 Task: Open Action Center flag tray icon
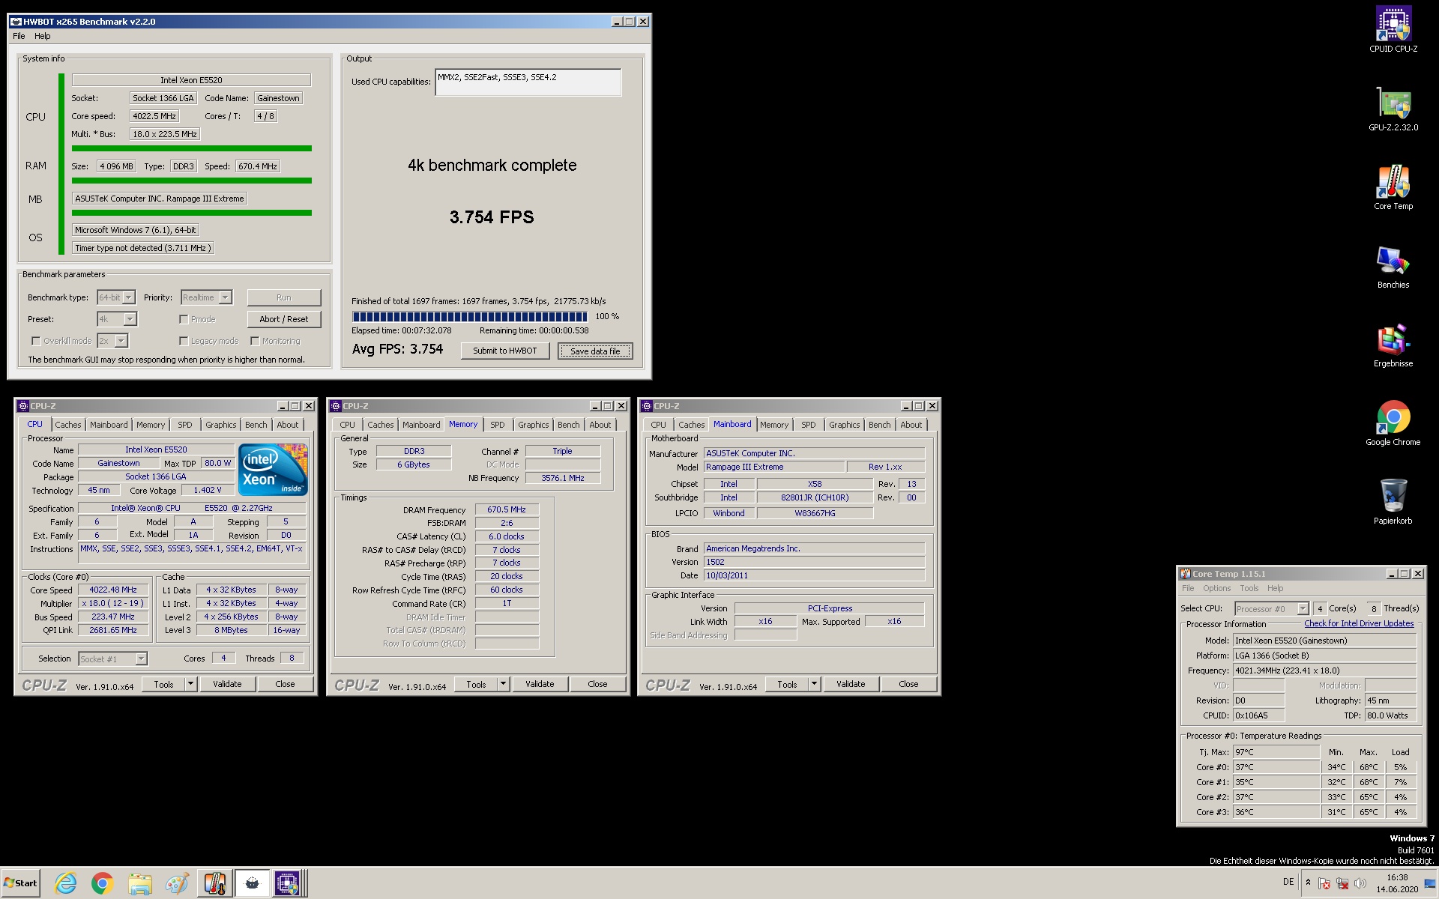click(1324, 883)
